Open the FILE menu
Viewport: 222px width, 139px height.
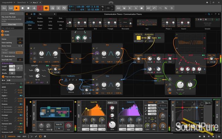[3, 7]
